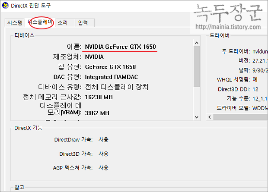Click the DirectDraw 가속 label

point(73,140)
